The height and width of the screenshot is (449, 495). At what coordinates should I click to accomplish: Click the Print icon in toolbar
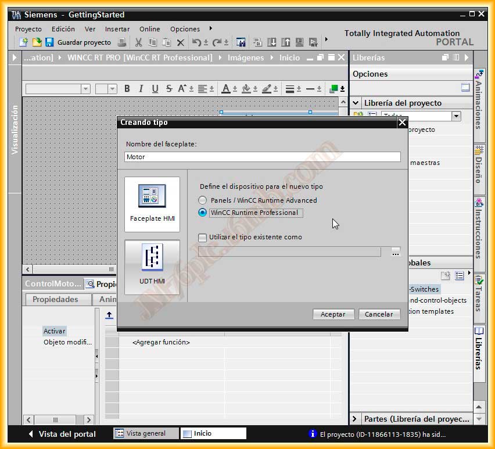(x=121, y=42)
